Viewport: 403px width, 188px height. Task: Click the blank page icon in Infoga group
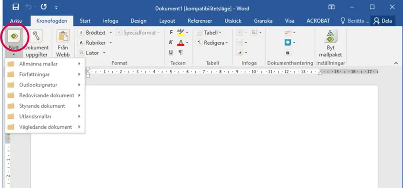240,42
